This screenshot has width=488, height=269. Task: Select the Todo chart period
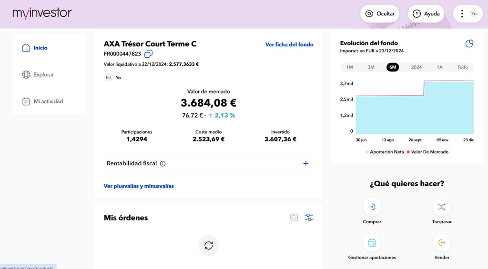(x=462, y=67)
